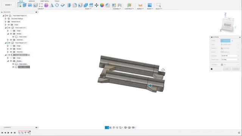Expand the Named Views node
The width and height of the screenshot is (242, 136).
6,22
